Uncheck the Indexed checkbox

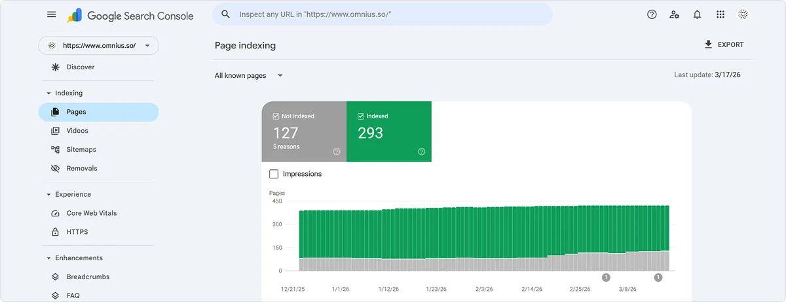361,116
